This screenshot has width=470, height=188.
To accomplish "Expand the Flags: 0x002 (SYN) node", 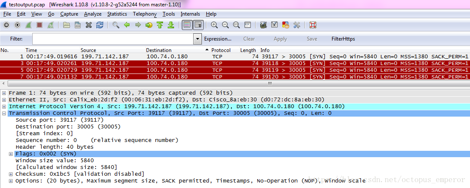I will click(11, 154).
